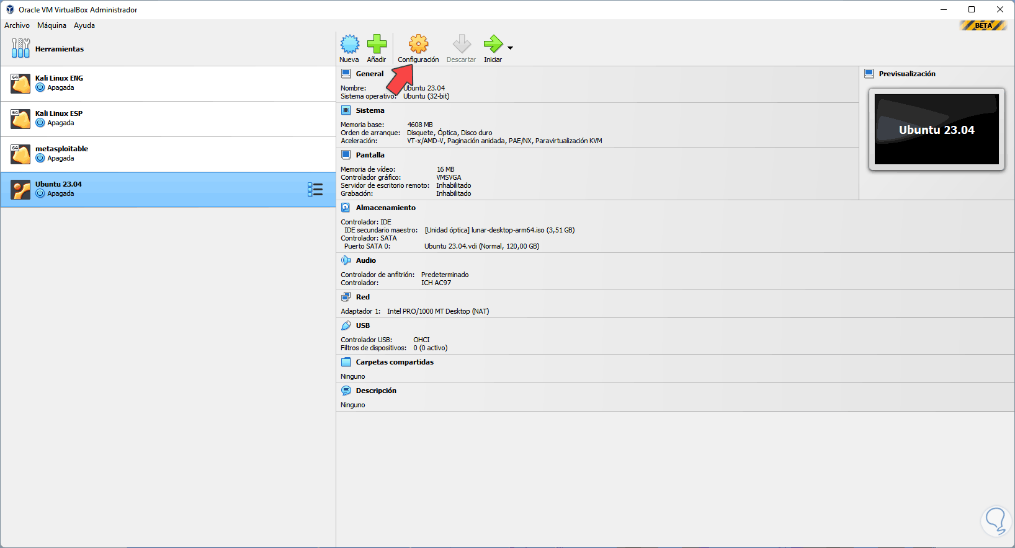Open the Audio settings heading link

coord(366,260)
